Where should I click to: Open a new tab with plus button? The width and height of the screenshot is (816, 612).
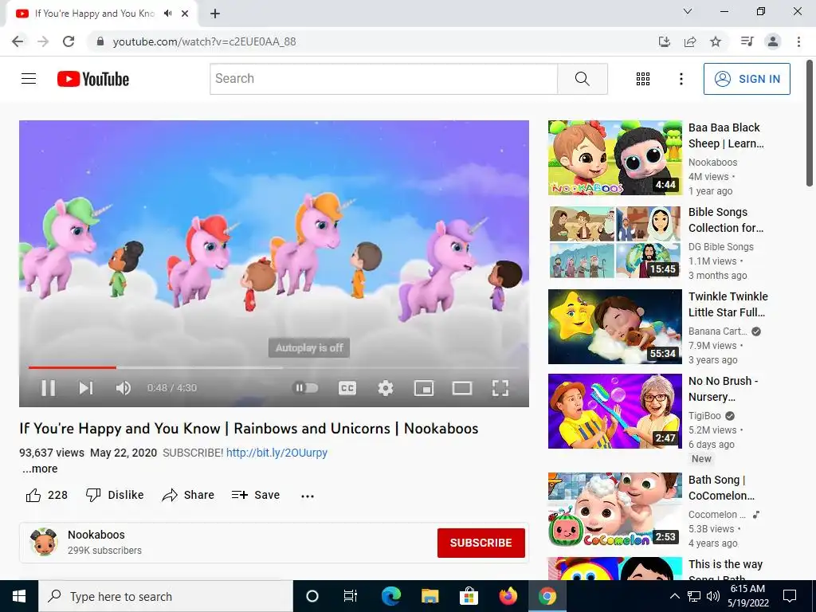point(215,14)
